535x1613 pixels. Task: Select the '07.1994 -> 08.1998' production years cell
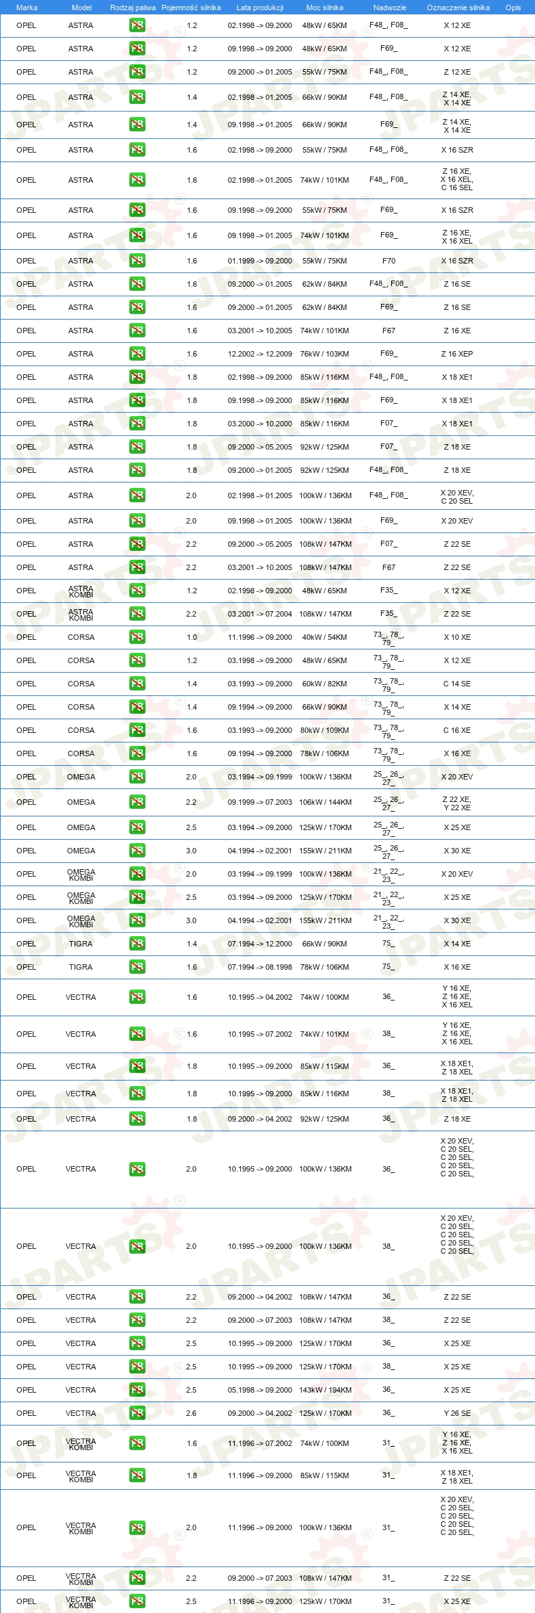(260, 967)
